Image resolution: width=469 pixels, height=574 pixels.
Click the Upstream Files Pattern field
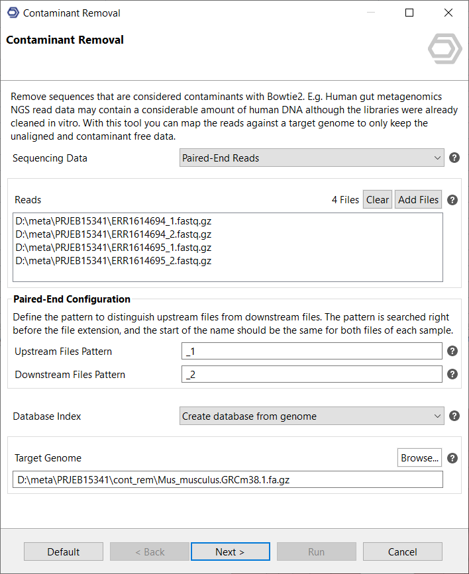tap(311, 352)
